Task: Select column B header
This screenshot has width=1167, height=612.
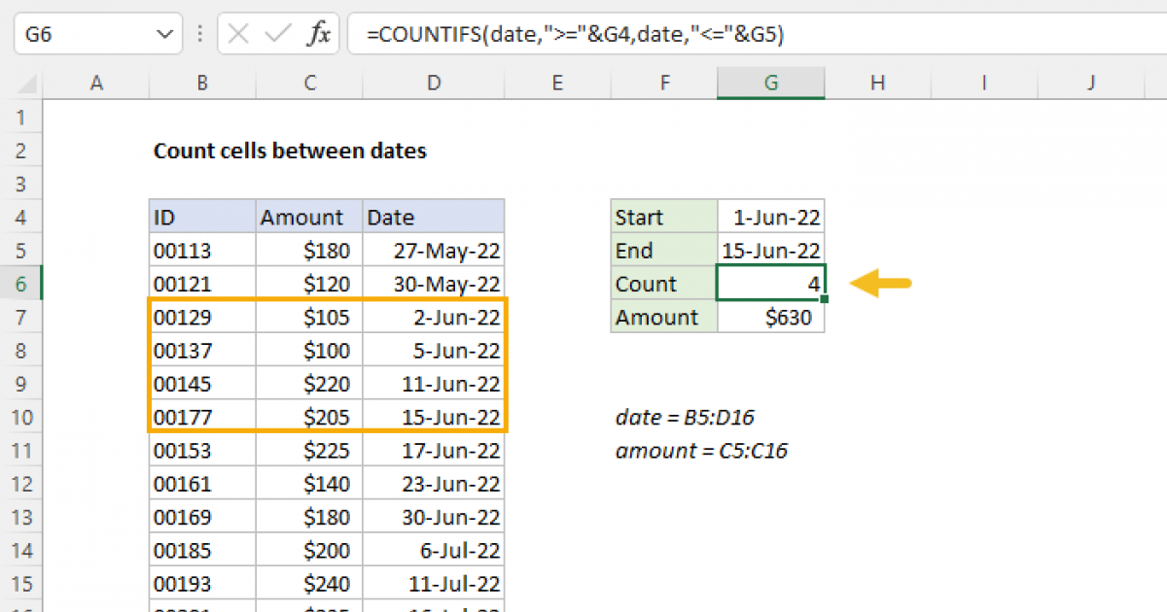Action: [x=201, y=84]
